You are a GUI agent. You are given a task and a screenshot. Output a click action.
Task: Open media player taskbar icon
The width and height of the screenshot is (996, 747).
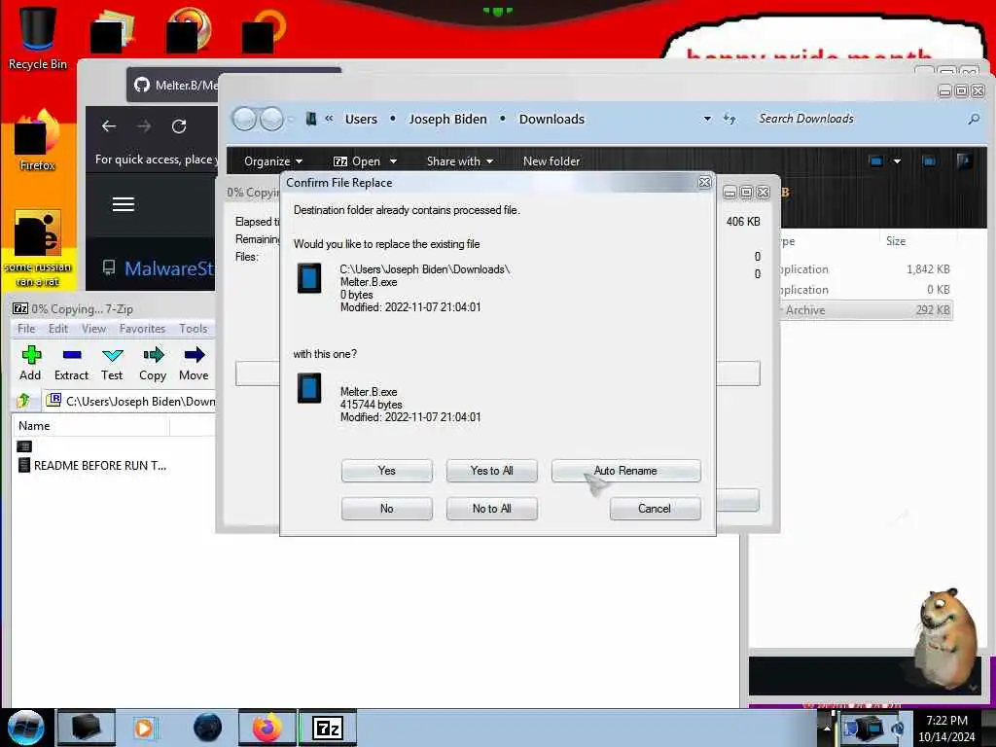144,728
